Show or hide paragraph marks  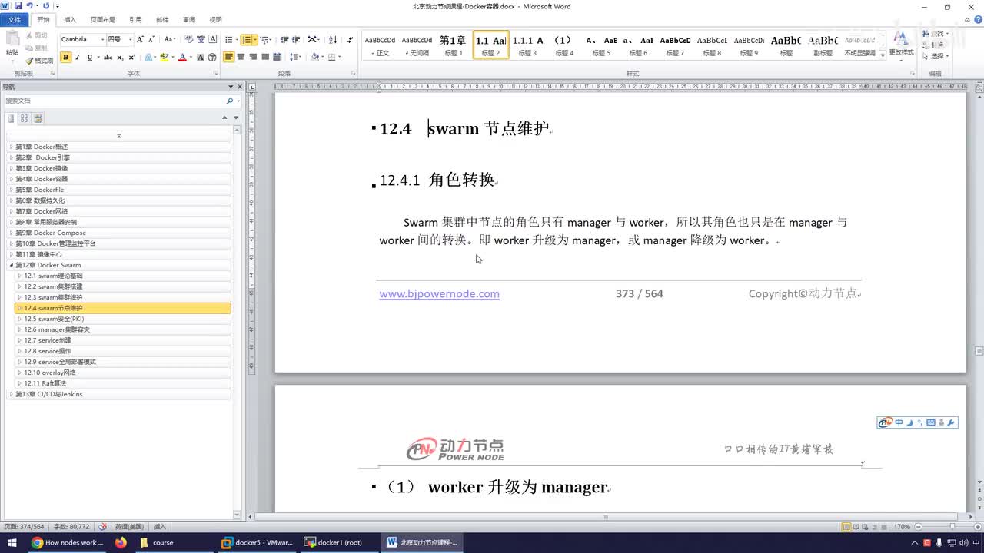(x=351, y=39)
